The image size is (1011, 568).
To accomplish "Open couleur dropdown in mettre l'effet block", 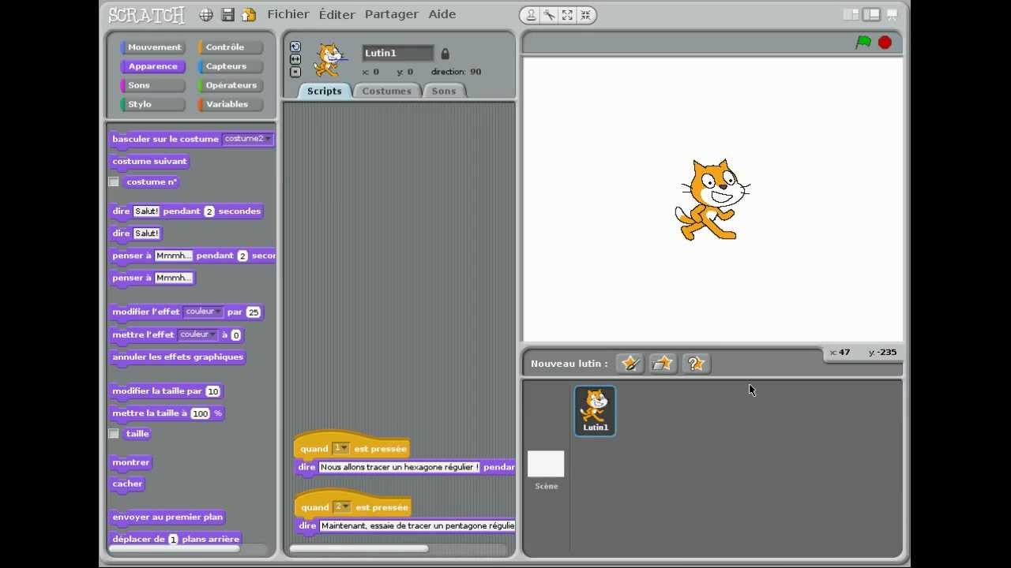I will [197, 334].
